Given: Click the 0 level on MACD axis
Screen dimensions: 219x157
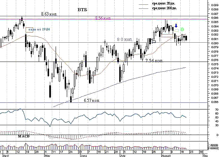Looking at the screenshot, I should click(217, 135).
